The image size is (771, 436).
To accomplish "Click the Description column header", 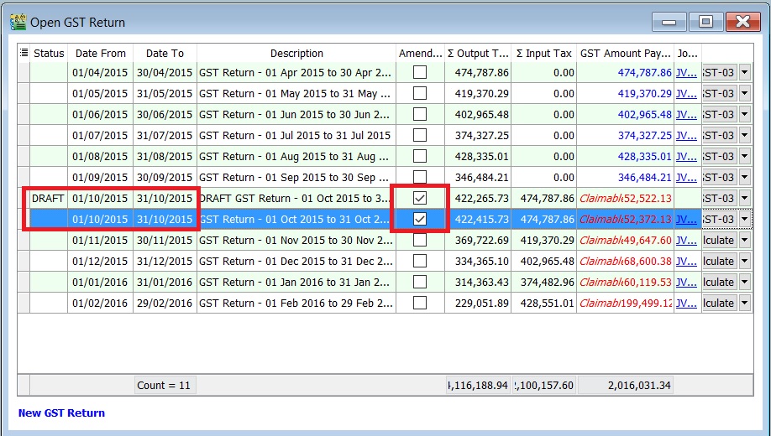I will point(296,53).
